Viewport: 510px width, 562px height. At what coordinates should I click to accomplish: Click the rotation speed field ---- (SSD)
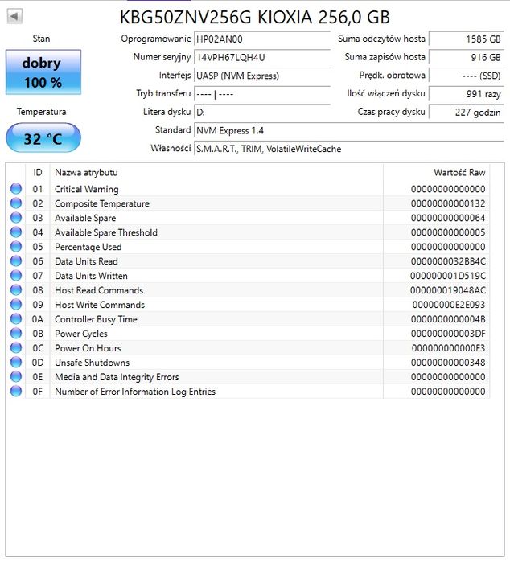click(x=467, y=76)
